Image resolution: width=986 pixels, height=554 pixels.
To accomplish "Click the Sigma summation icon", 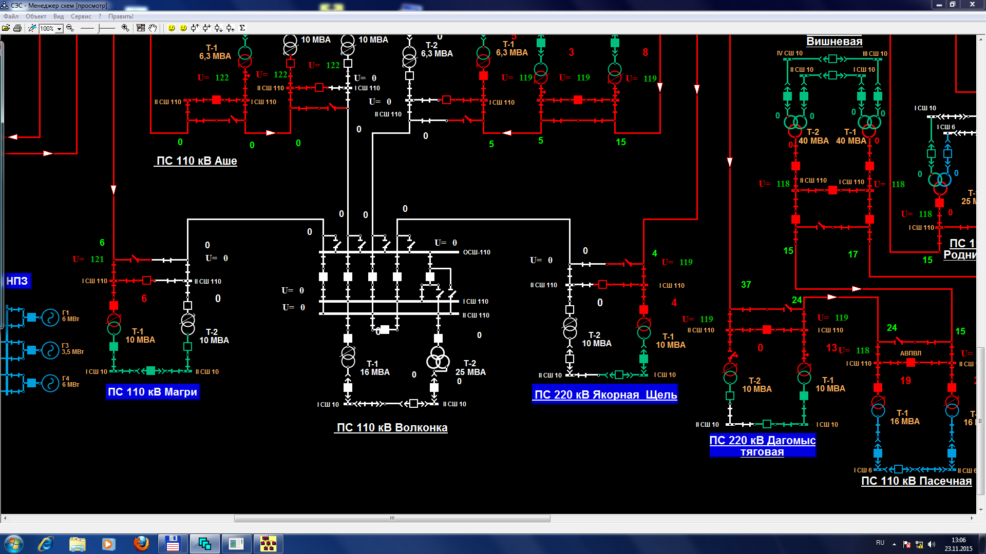I will coord(242,28).
